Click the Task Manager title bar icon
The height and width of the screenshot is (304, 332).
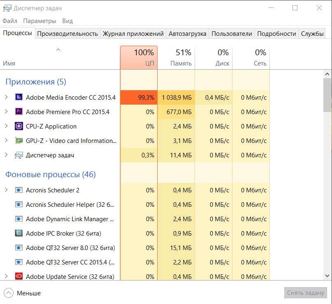click(7, 8)
